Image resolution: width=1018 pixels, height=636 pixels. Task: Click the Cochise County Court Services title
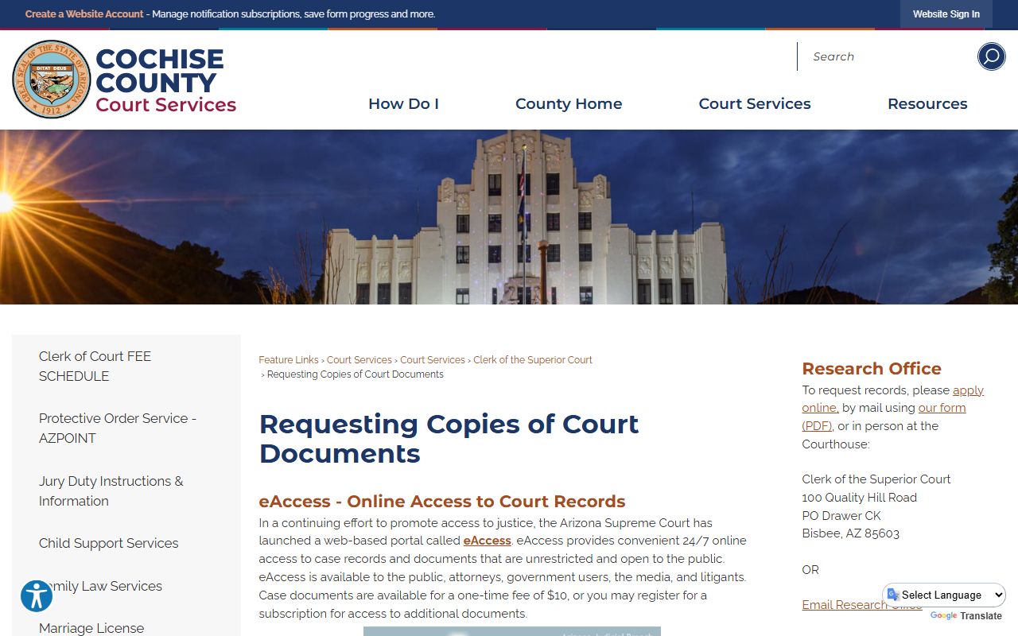tap(165, 80)
